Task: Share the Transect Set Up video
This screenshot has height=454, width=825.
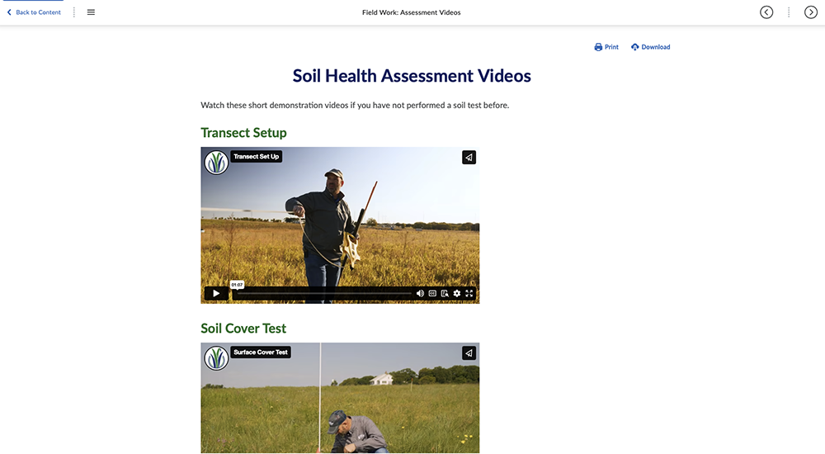Action: pyautogui.click(x=469, y=158)
